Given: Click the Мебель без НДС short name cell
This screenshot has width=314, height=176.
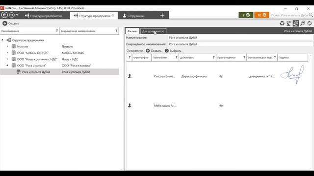Looking at the screenshot, I should coord(73,53).
